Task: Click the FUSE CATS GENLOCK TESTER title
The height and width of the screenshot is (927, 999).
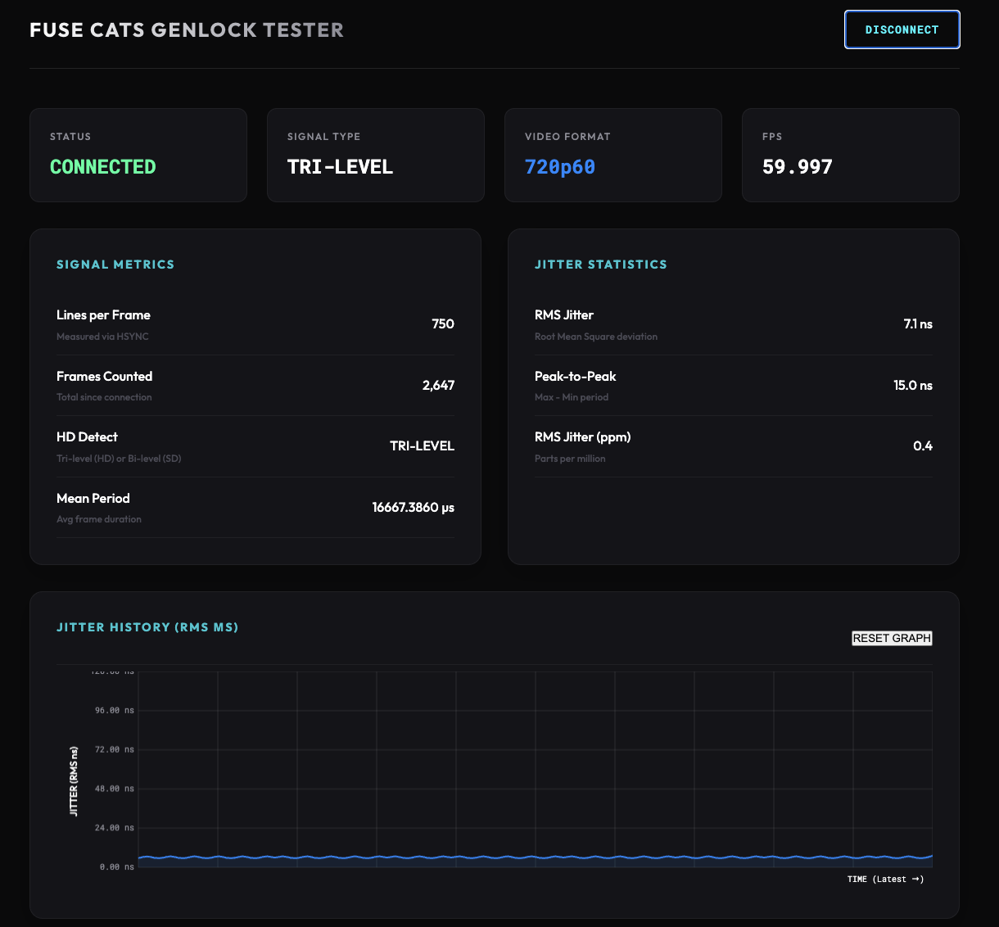Action: [187, 29]
